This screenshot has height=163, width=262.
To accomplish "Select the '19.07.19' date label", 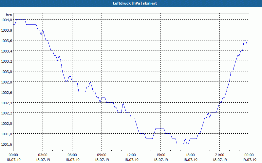I will coord(249,160).
